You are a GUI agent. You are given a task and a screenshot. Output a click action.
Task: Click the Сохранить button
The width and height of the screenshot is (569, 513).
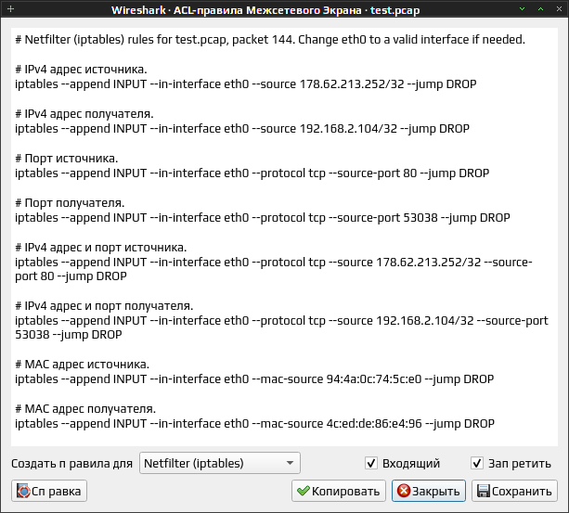(x=514, y=492)
